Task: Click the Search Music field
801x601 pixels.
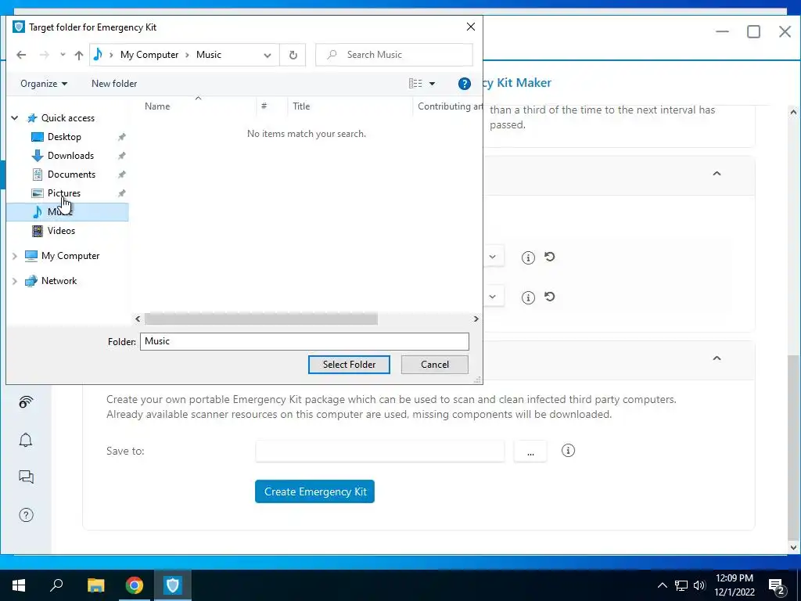Action: [x=394, y=55]
